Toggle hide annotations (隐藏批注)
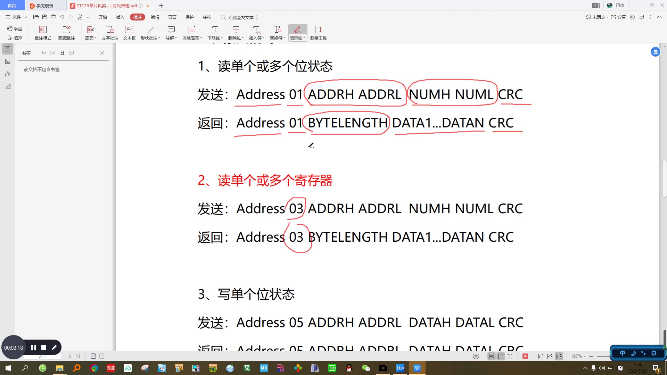Image resolution: width=667 pixels, height=375 pixels. 66,32
